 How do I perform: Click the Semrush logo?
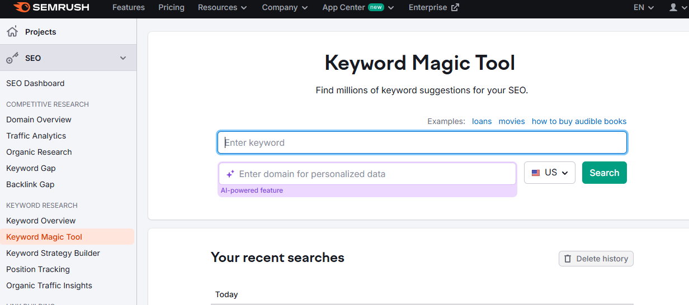tap(50, 7)
